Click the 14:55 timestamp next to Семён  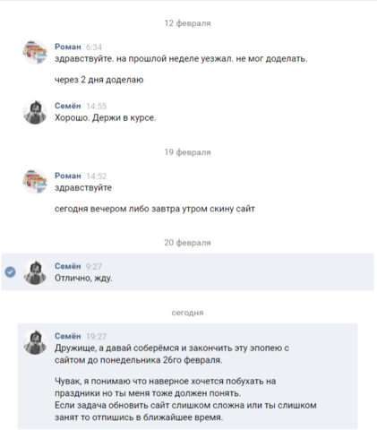tap(97, 107)
